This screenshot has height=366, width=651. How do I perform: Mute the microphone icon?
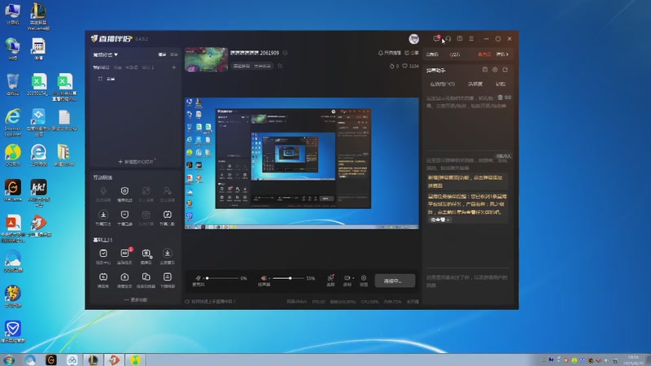199,277
